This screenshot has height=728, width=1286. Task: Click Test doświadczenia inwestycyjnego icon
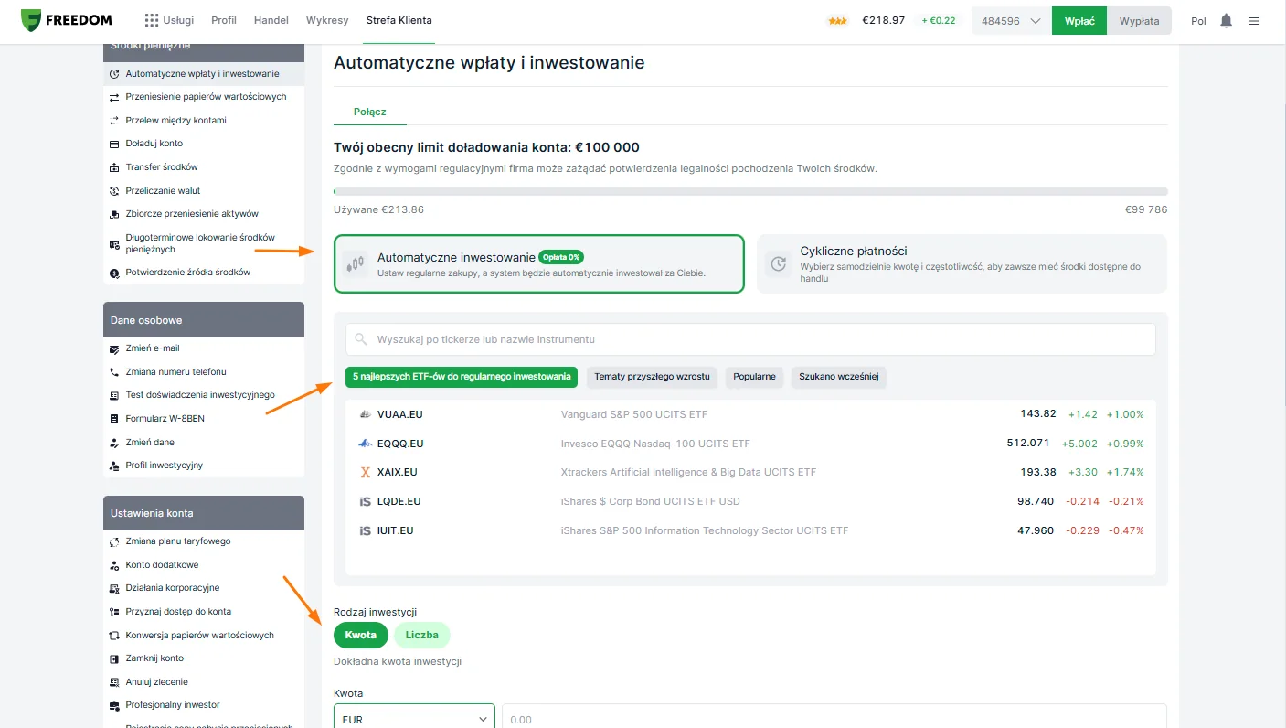[x=114, y=395]
